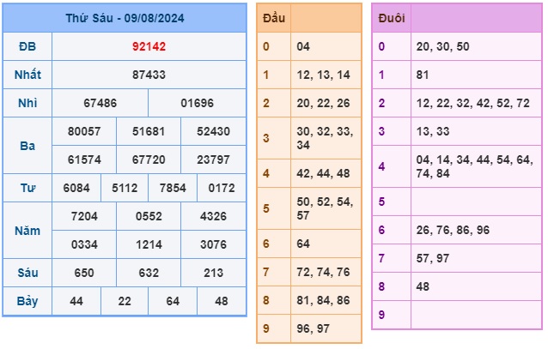
Task: Click the Đầu row 9 values 96, 97
Action: pyautogui.click(x=314, y=328)
